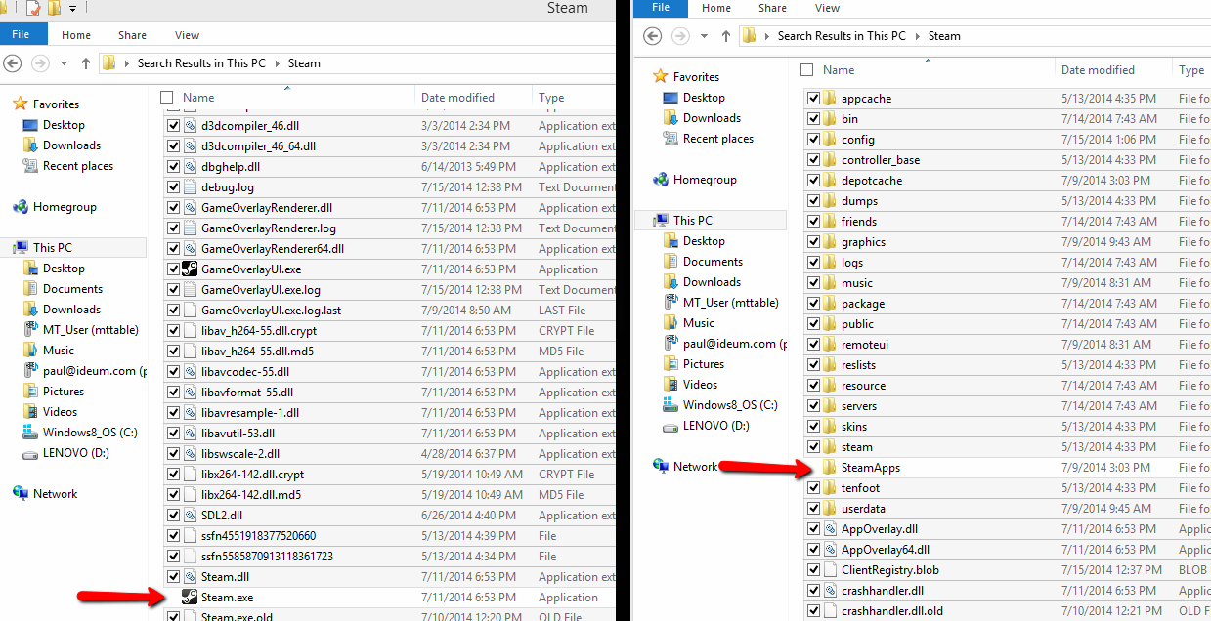Uncheck the dbghelp.dll checkbox
1211x621 pixels.
pyautogui.click(x=174, y=166)
